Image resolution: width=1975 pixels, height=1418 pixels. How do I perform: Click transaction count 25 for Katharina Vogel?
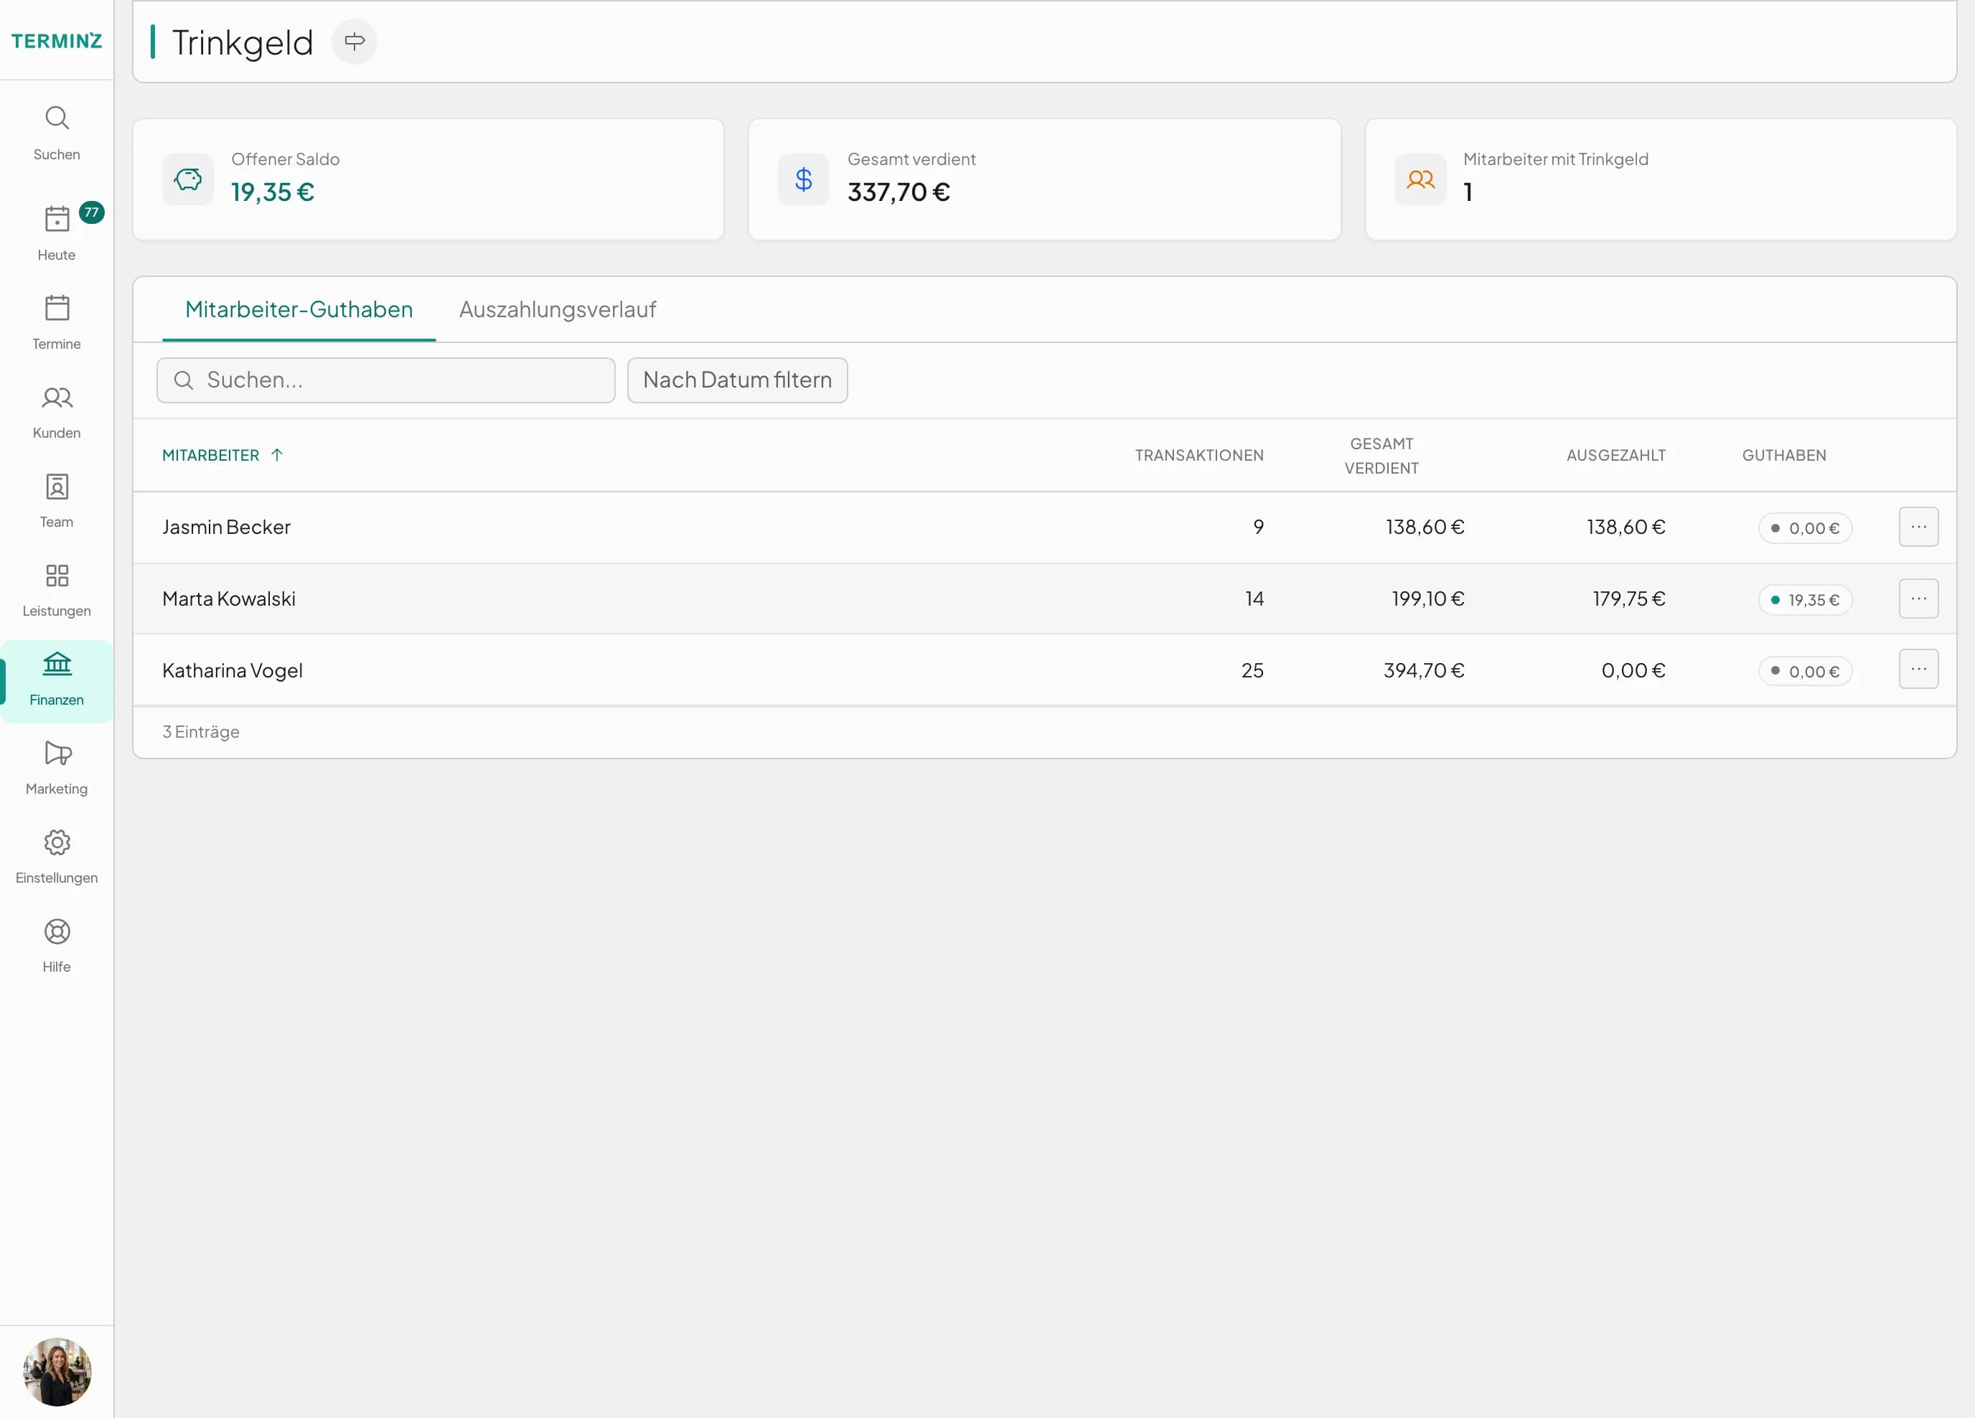[1252, 670]
